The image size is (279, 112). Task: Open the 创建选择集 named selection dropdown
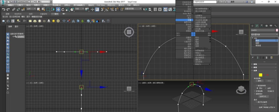pyautogui.click(x=133, y=9)
